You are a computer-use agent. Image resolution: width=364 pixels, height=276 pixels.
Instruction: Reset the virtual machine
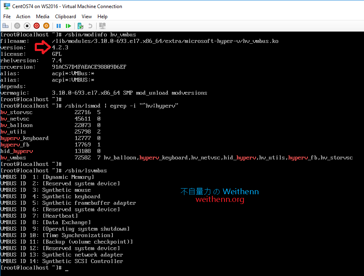(68, 25)
